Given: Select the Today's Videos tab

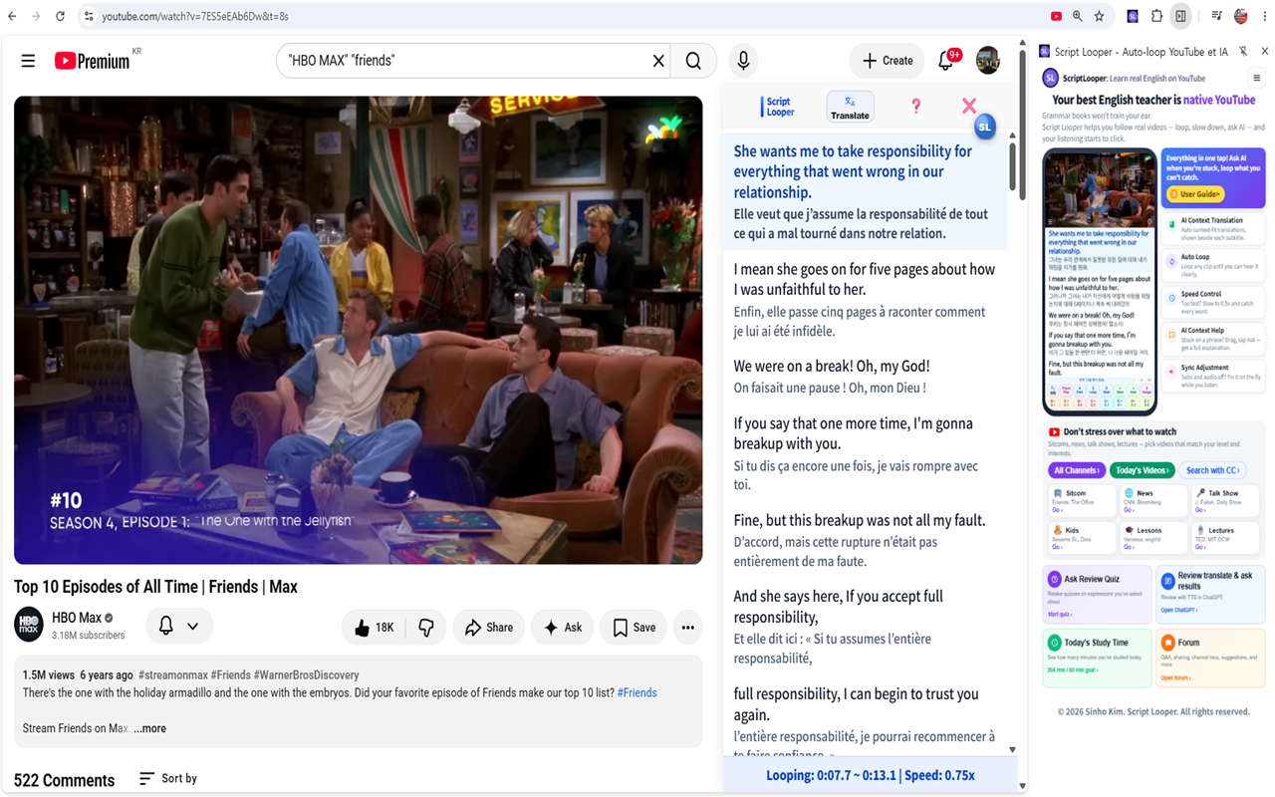Looking at the screenshot, I should tap(1143, 470).
